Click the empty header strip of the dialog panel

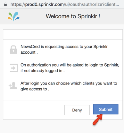(x=63, y=34)
